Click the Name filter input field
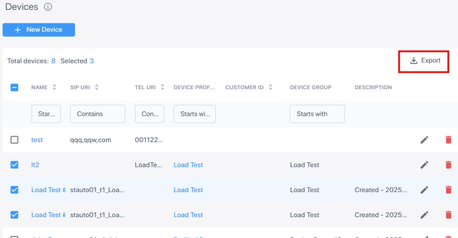This screenshot has height=238, width=458. point(46,114)
